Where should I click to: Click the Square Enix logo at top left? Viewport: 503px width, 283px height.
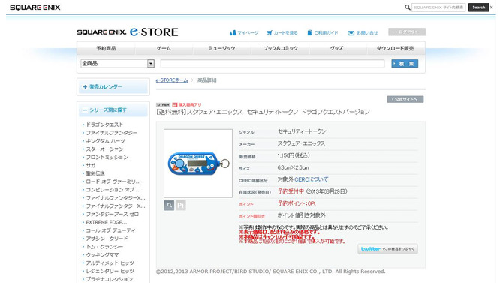(35, 8)
